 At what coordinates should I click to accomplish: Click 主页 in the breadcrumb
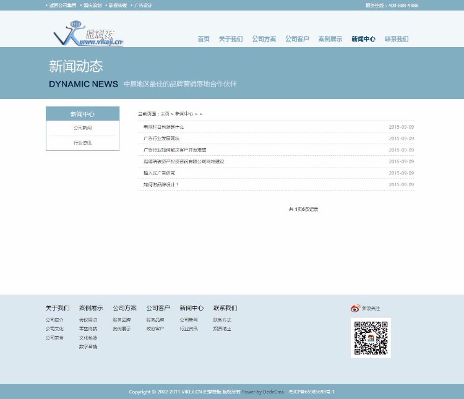[x=165, y=114]
